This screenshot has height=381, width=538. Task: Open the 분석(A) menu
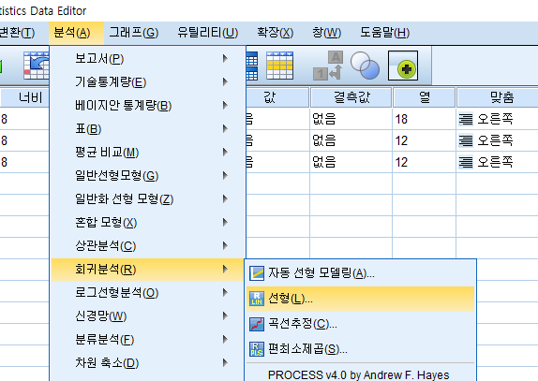tap(76, 33)
